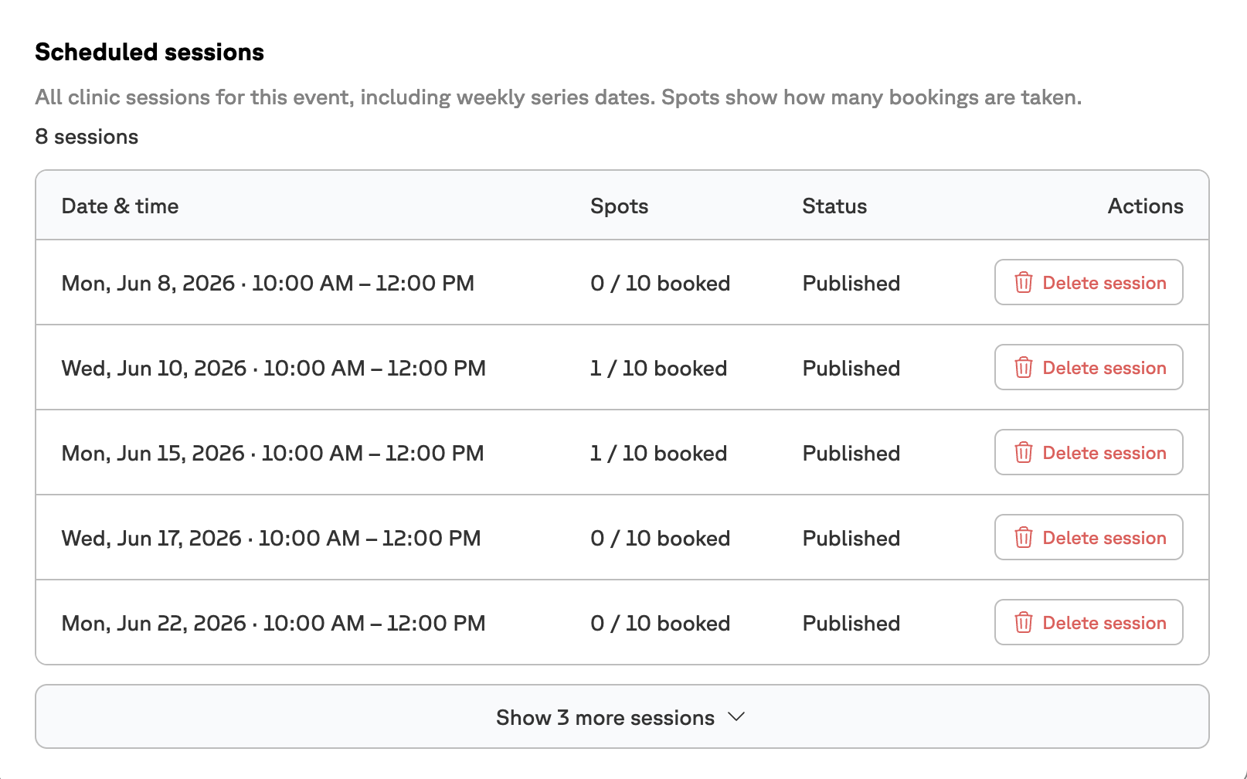Click the Scheduled sessions heading
1247x779 pixels.
[150, 52]
